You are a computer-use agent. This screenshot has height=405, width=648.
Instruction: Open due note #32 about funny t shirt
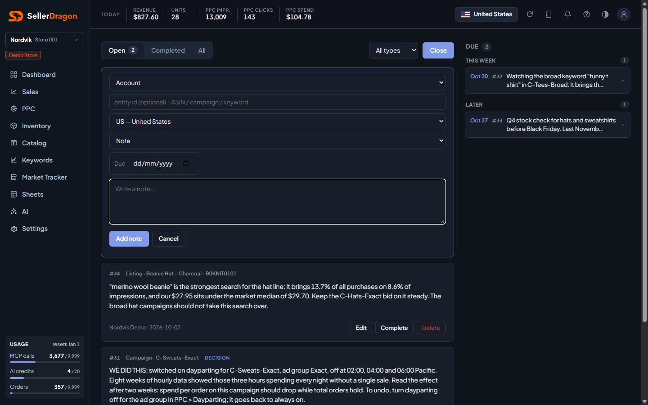click(x=548, y=81)
